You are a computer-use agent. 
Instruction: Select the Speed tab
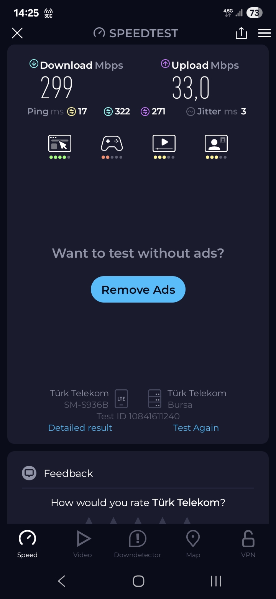27,544
